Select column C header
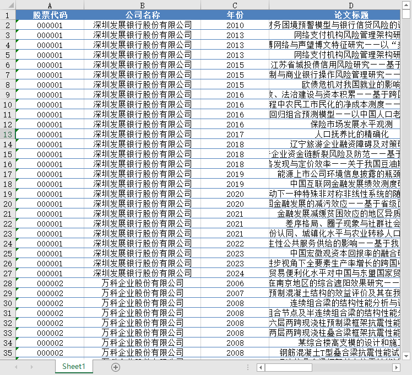 (x=235, y=6)
